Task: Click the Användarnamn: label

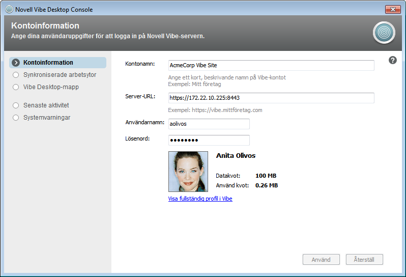Action: point(145,122)
